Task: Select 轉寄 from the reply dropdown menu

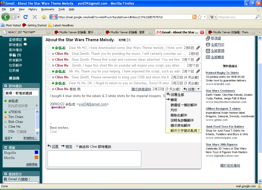Action: [174, 100]
